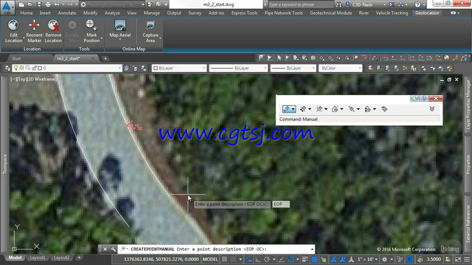
Task: Open Layer Properties manager icon
Action: 8,68
